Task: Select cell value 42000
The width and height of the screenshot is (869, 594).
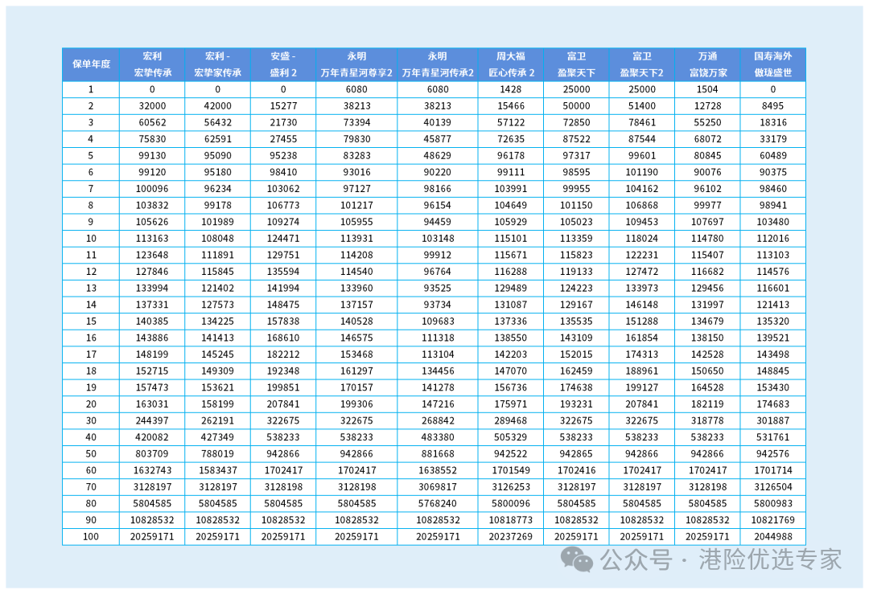Action: [217, 106]
